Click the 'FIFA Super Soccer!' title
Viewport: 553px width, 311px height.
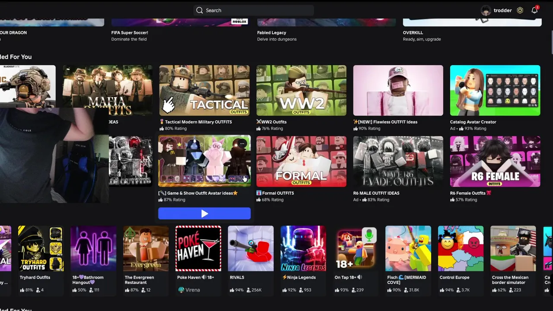coord(130,32)
